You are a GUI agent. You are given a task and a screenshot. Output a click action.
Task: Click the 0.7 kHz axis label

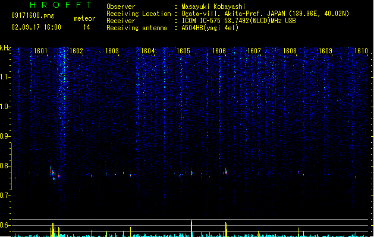click(x=5, y=196)
